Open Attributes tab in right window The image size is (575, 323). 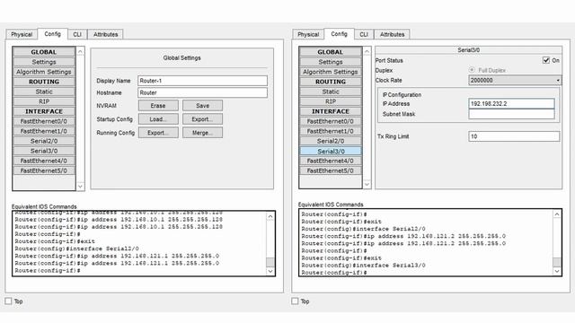tap(392, 34)
